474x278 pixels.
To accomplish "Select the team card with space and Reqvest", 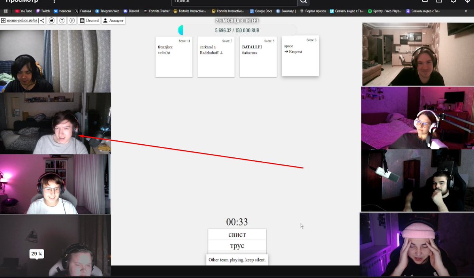I will pyautogui.click(x=300, y=56).
